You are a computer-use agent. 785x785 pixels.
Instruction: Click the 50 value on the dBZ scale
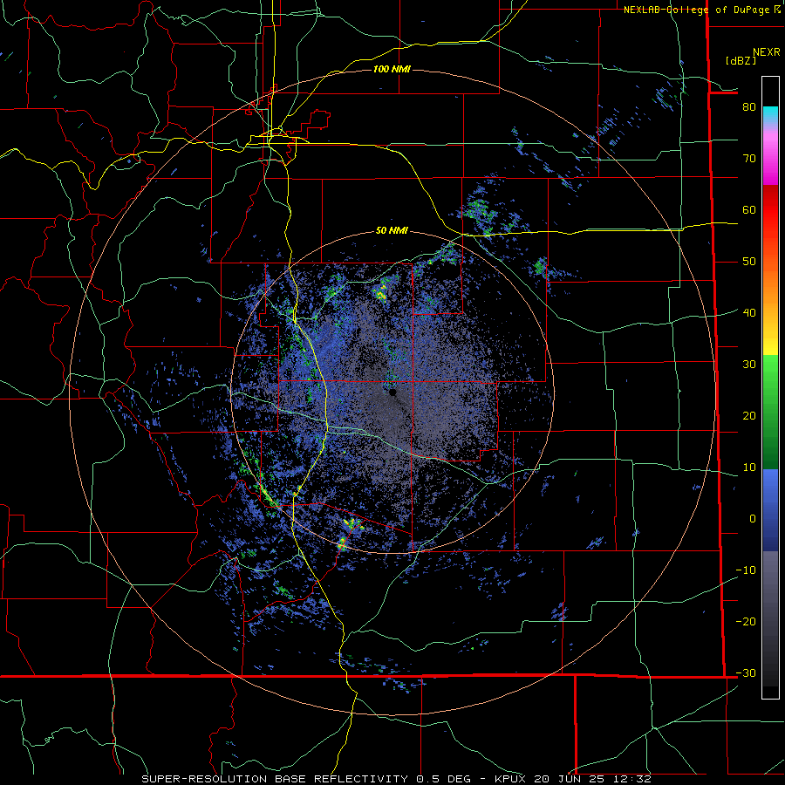(749, 262)
